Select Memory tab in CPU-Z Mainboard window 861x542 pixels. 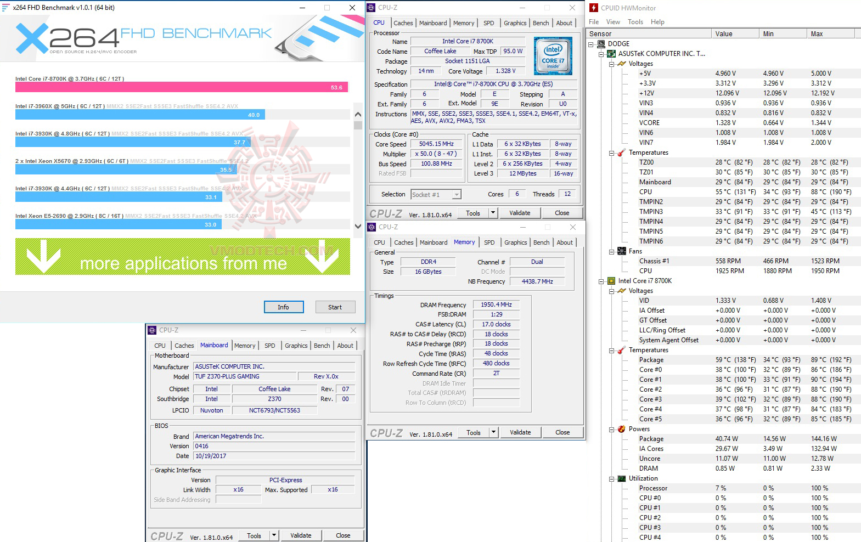(245, 346)
